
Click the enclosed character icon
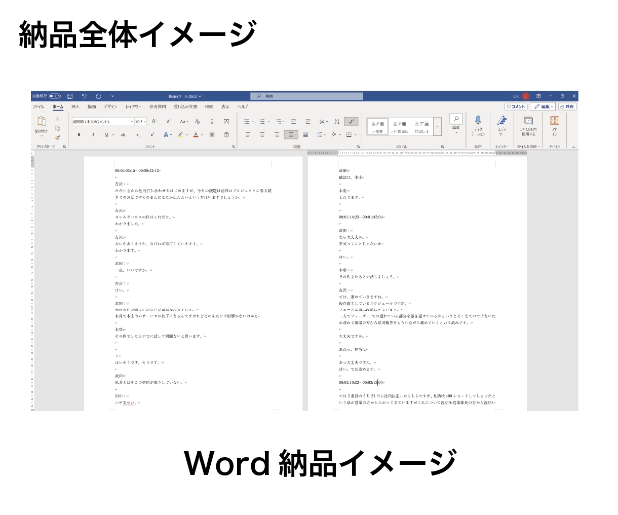(x=226, y=135)
